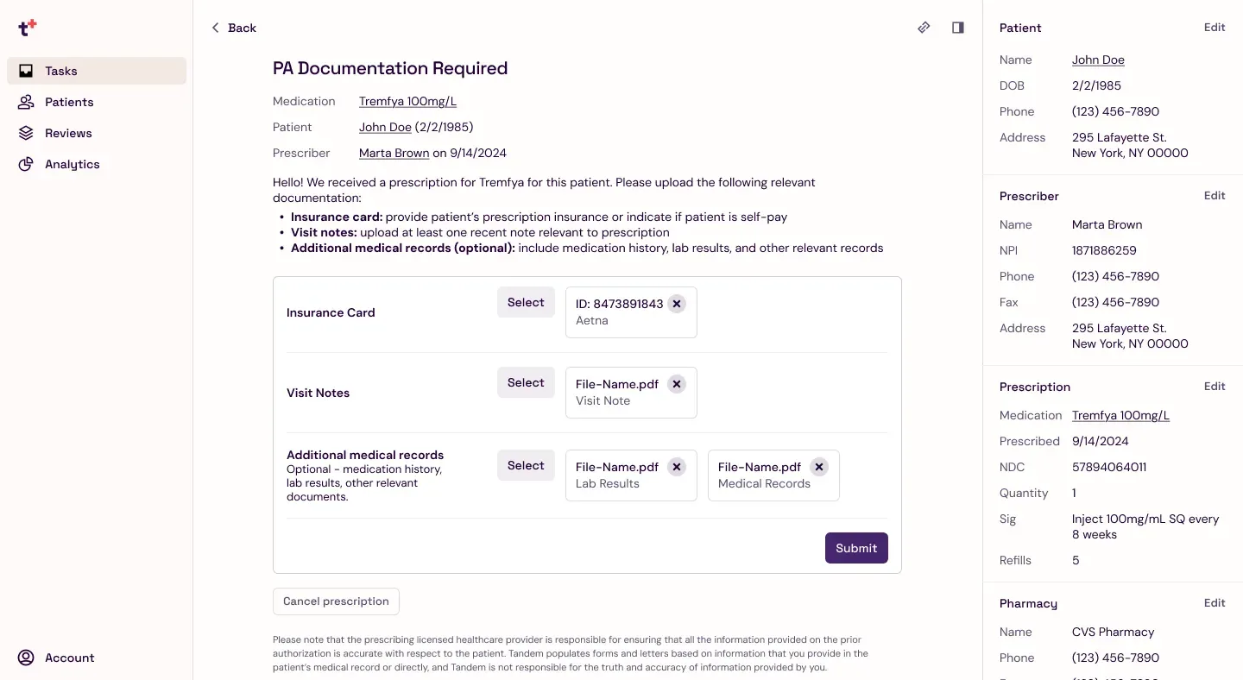Open Account settings
Image resolution: width=1243 pixels, height=680 pixels.
(x=69, y=658)
